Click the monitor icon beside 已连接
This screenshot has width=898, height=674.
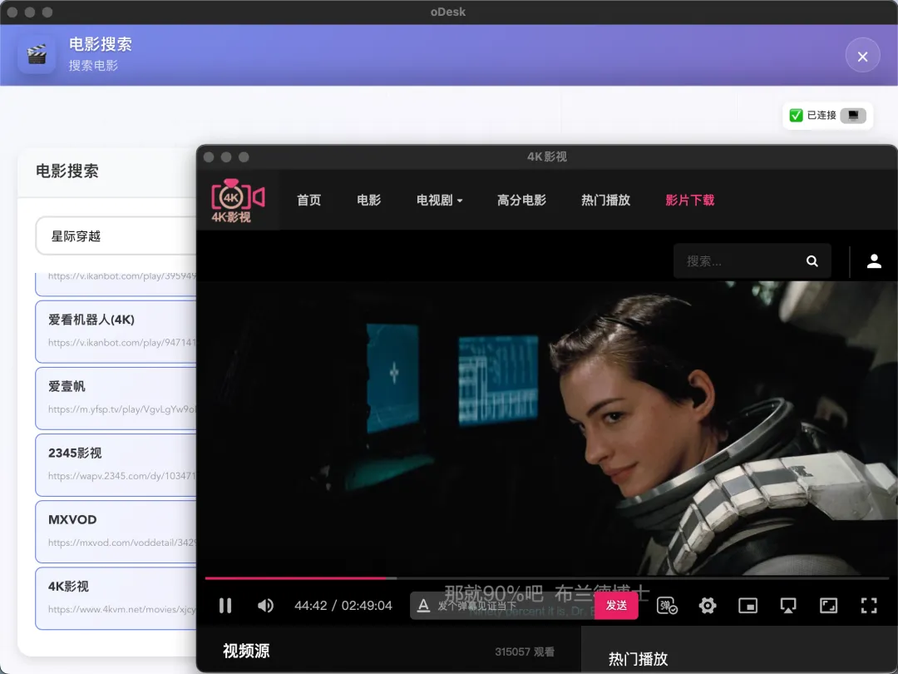pyautogui.click(x=853, y=115)
